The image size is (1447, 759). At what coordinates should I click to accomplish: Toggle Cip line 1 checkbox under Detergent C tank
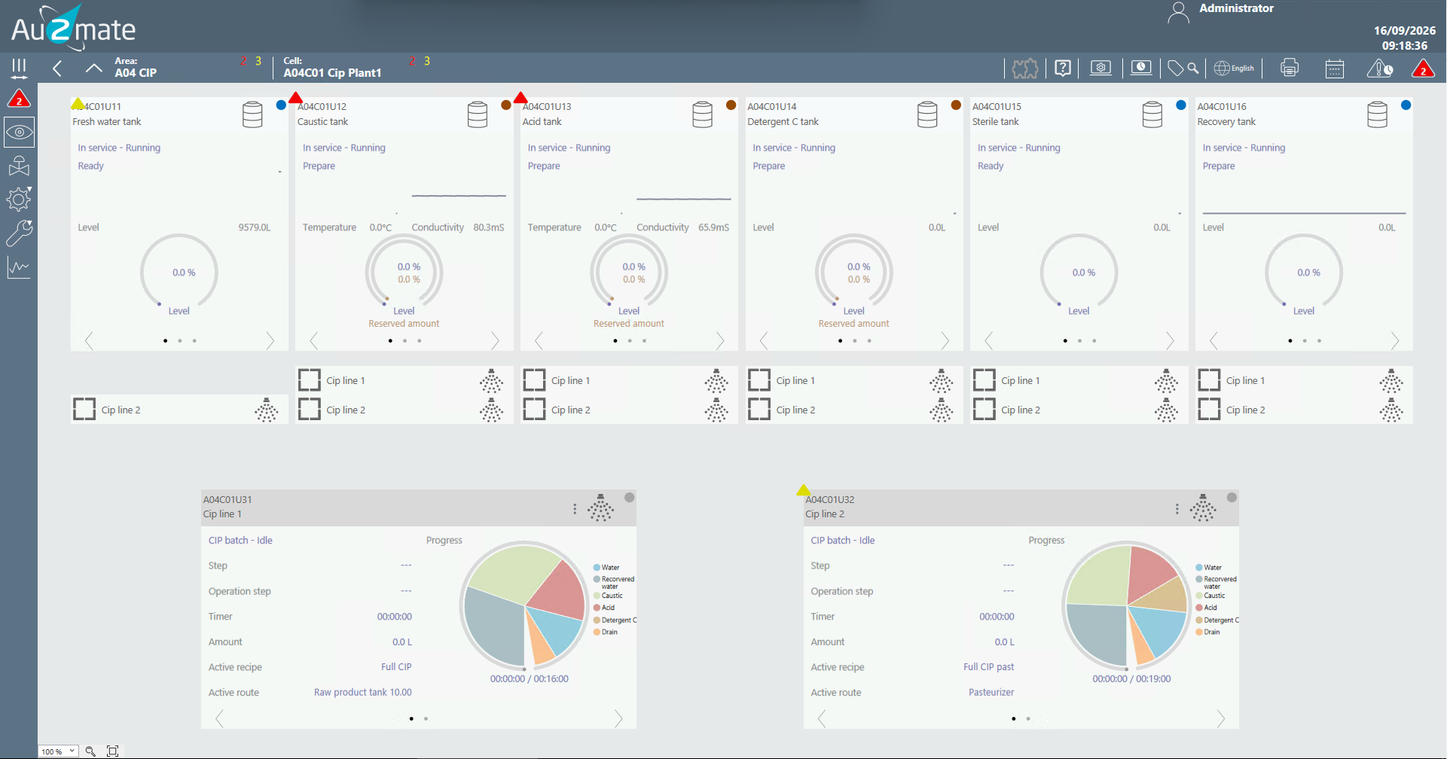click(759, 379)
